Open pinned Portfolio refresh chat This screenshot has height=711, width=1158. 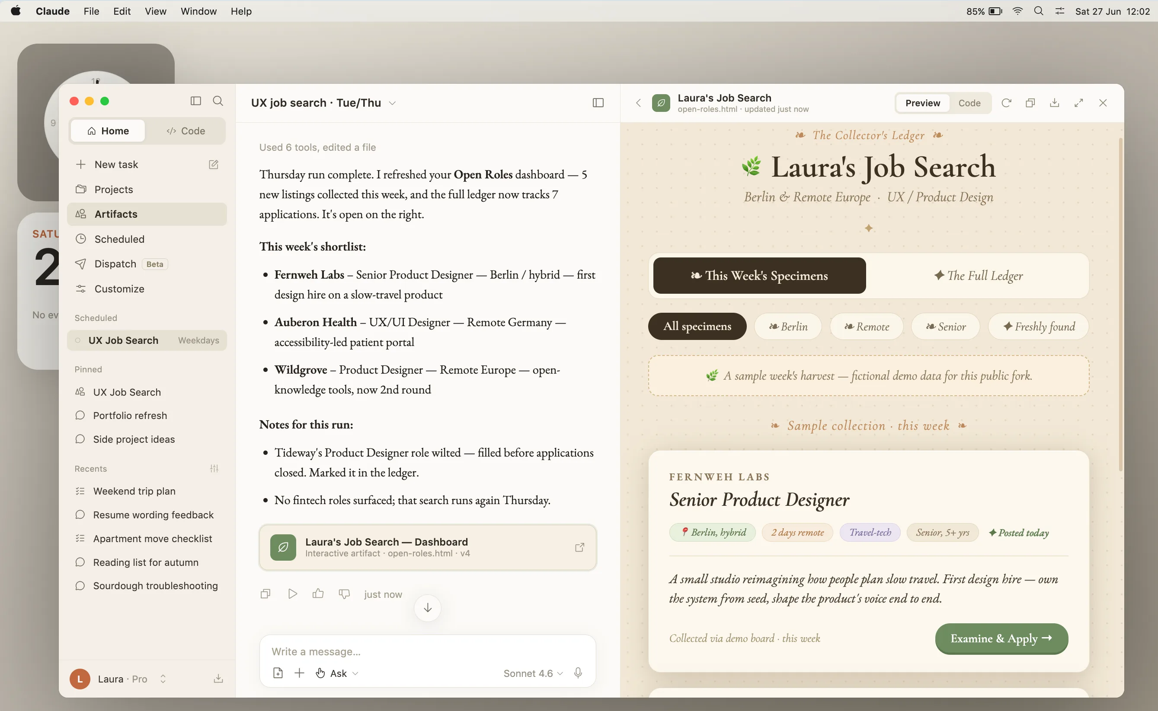tap(147, 415)
